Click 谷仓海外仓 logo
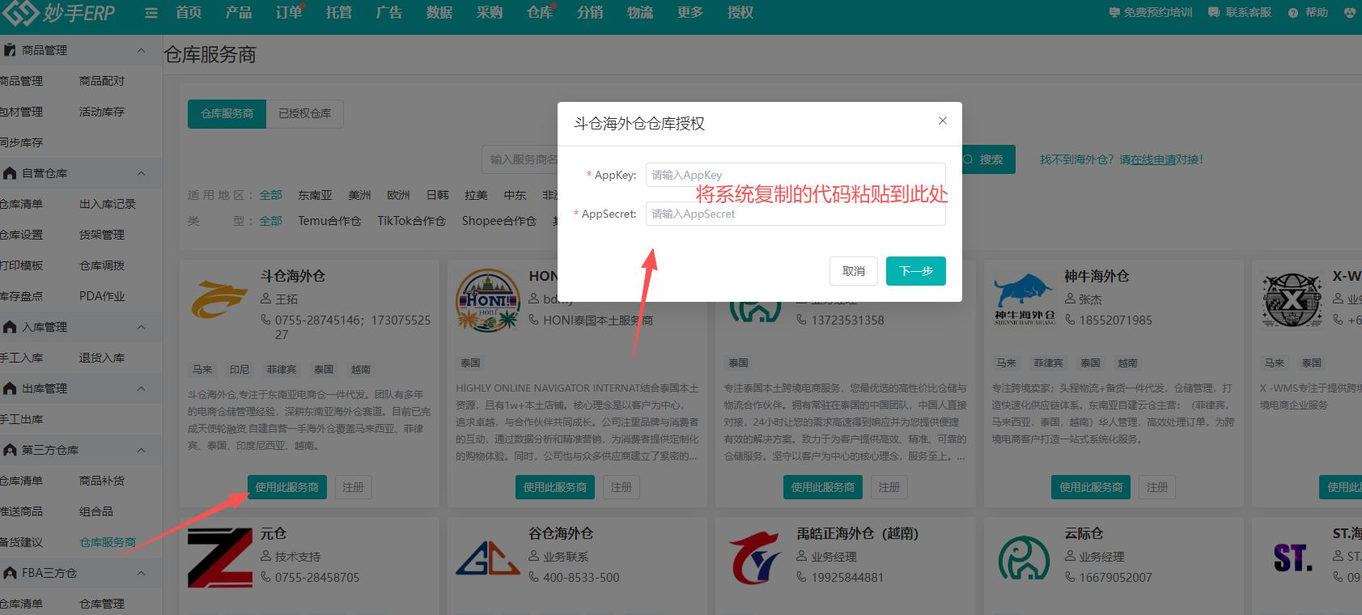1362x615 pixels. [488, 558]
